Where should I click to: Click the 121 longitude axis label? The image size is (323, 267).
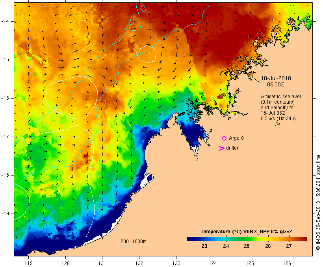[102, 263]
